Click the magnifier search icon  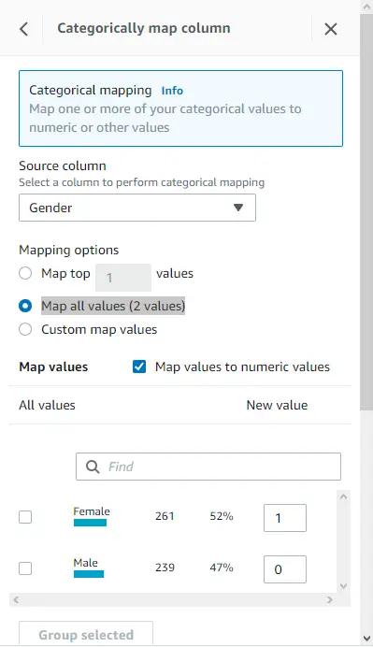93,467
